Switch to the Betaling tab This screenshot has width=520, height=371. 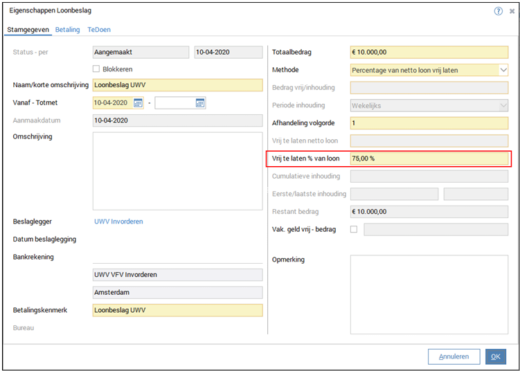click(68, 30)
